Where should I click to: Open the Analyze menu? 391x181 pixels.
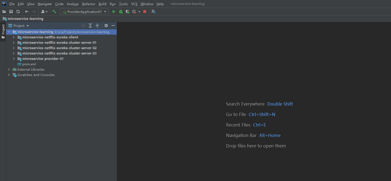[x=73, y=4]
